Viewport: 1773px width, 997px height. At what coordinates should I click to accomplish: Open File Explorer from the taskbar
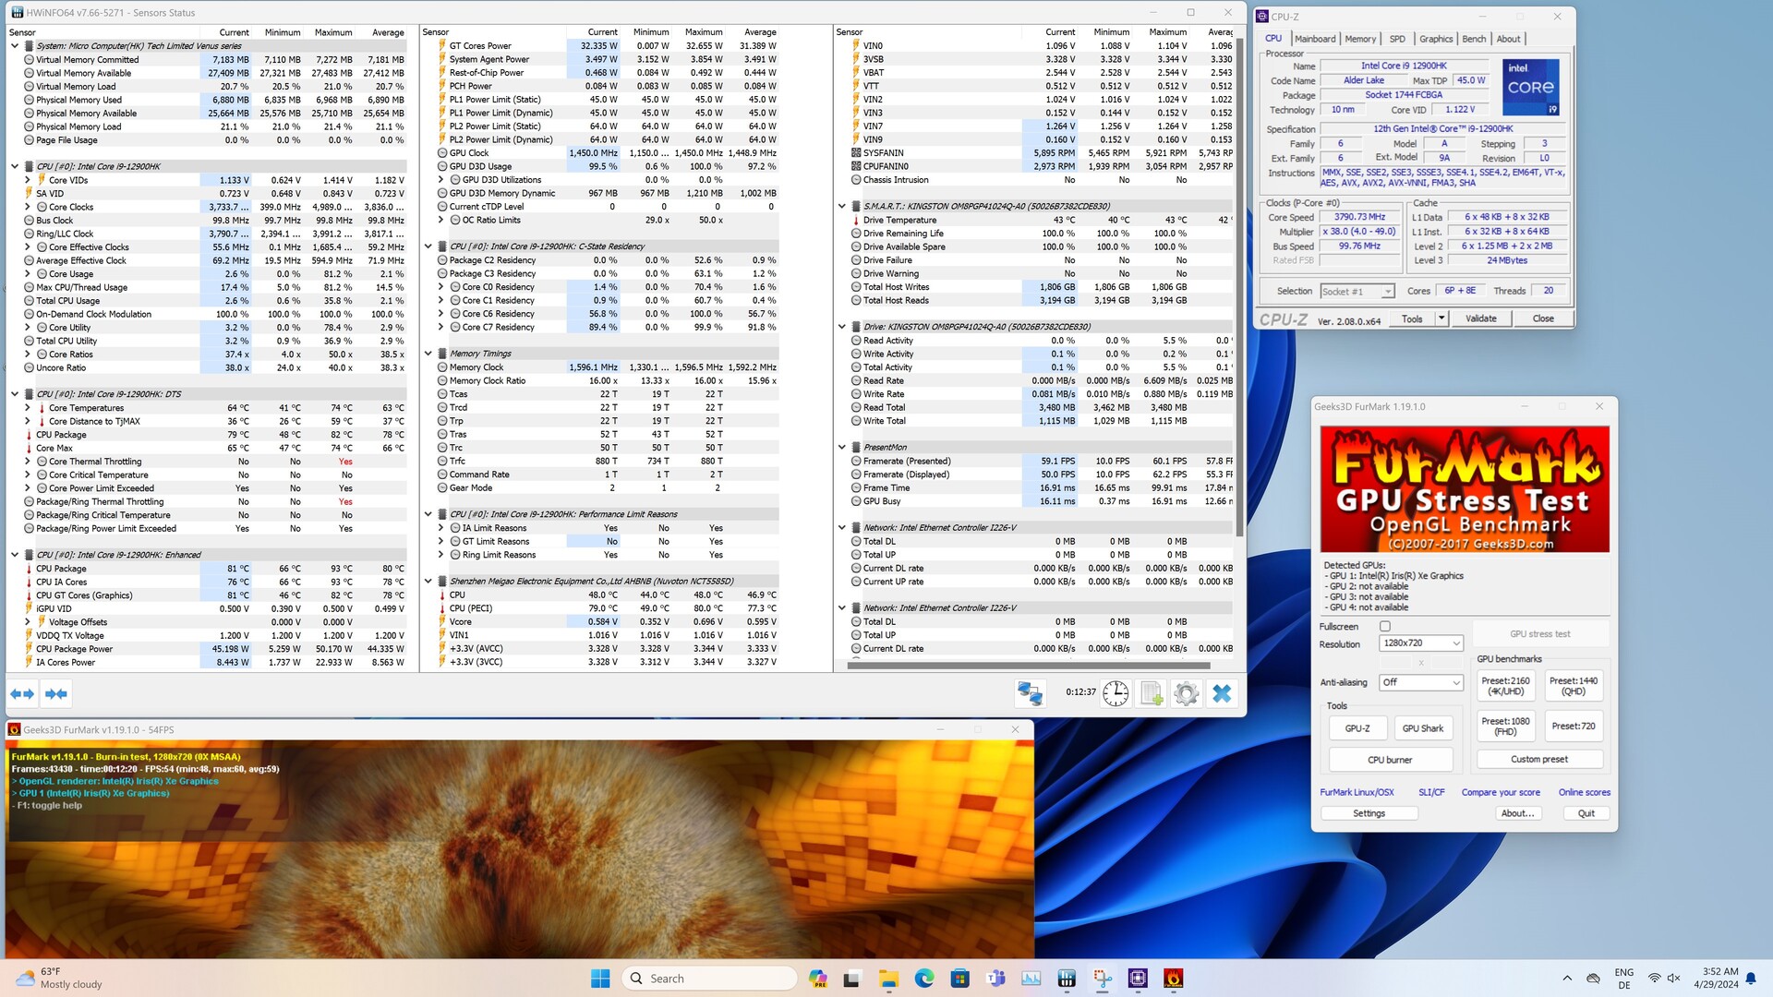[x=888, y=979]
